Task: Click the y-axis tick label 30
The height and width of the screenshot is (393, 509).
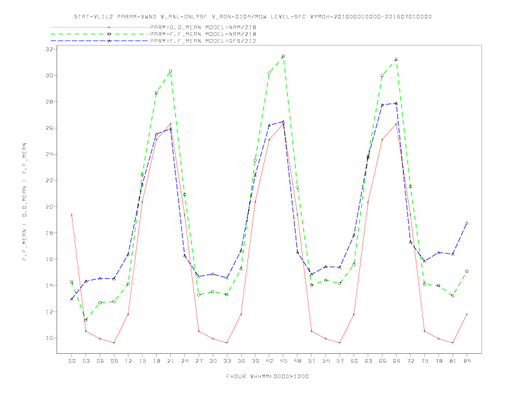Action: pyautogui.click(x=49, y=76)
